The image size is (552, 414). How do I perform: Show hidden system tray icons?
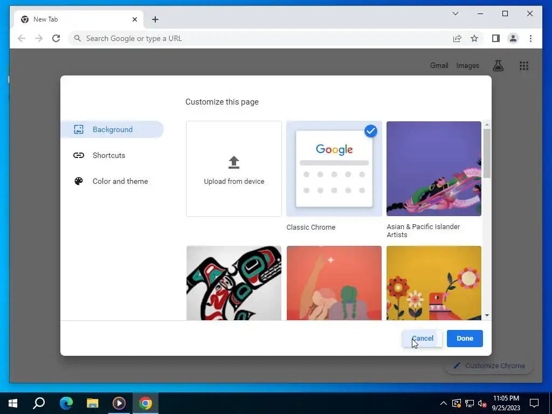click(444, 403)
